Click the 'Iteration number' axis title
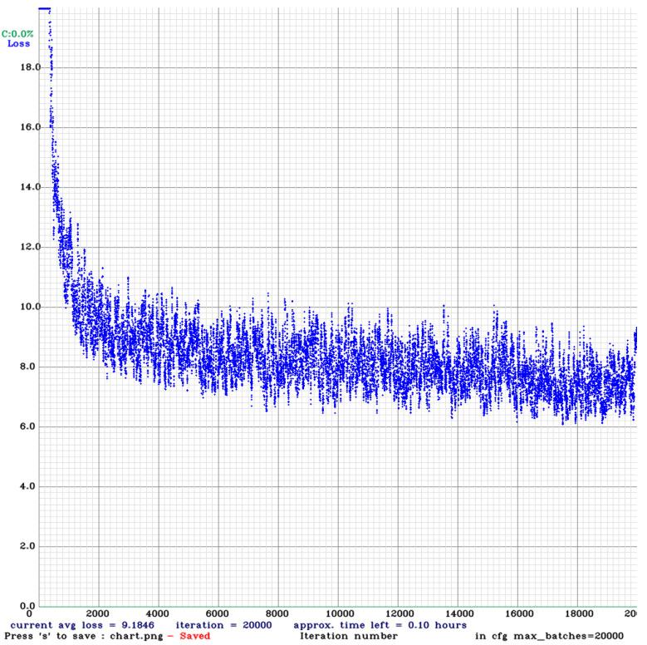 tap(349, 636)
